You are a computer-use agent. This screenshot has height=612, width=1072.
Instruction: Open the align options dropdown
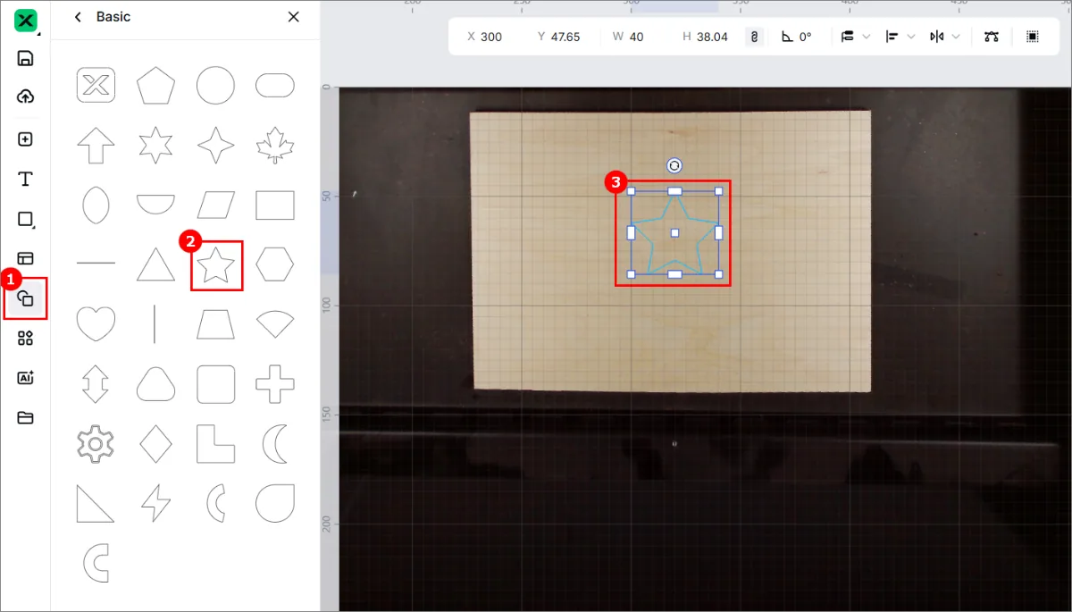coord(900,37)
